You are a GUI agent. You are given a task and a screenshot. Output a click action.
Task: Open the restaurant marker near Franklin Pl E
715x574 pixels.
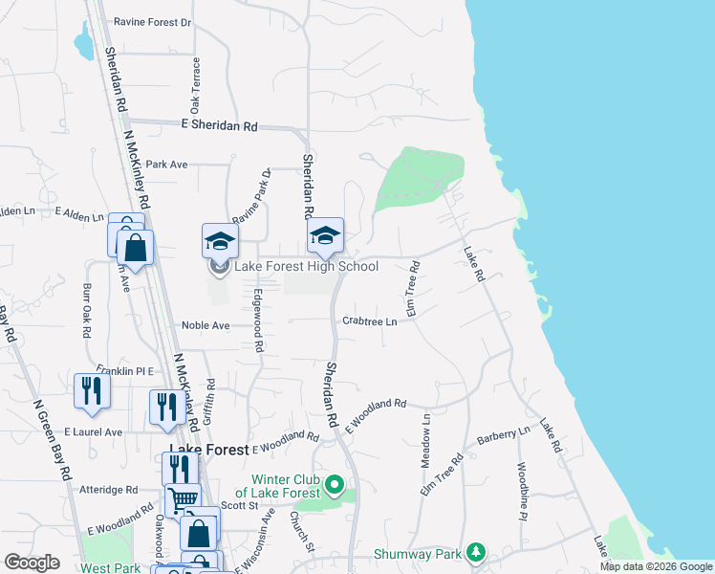point(92,392)
